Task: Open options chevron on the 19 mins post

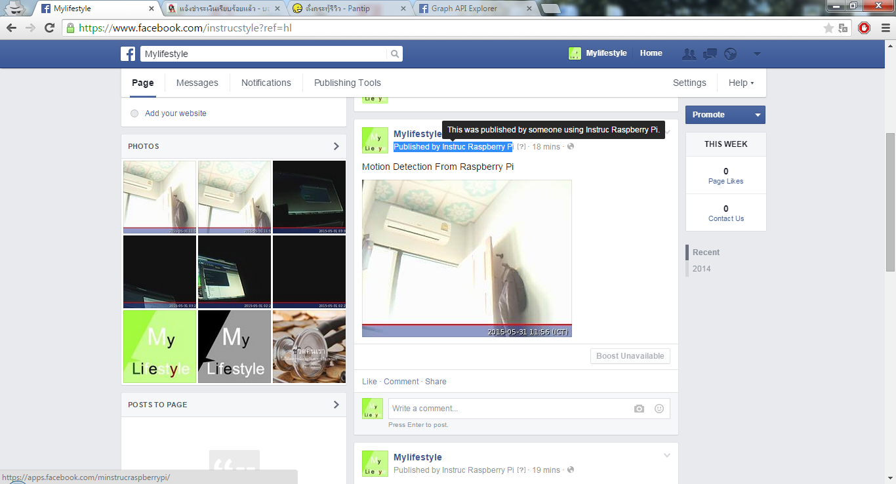Action: point(667,456)
